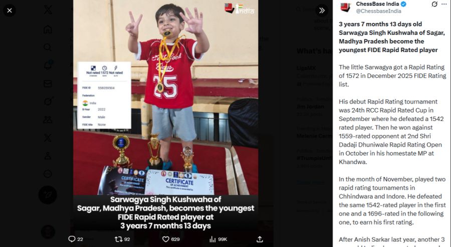Open the Grok icon beside ChessBase India name
451x247 pixels.
pyautogui.click(x=434, y=4)
